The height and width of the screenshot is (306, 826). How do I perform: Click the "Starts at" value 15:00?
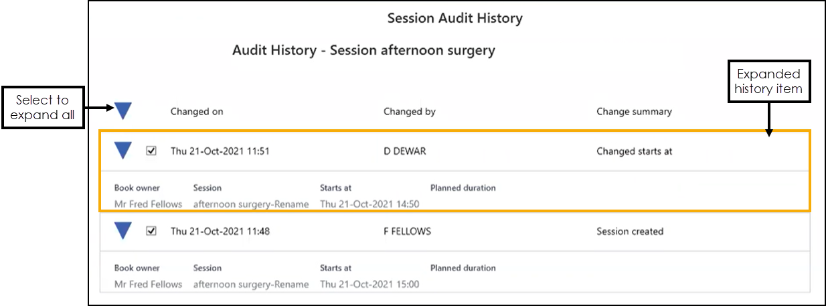[x=369, y=285]
